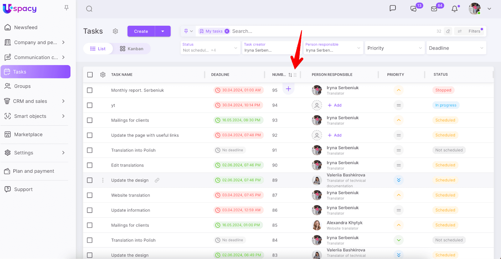Expand the Priority filter dropdown
Image resolution: width=501 pixels, height=259 pixels.
click(395, 48)
